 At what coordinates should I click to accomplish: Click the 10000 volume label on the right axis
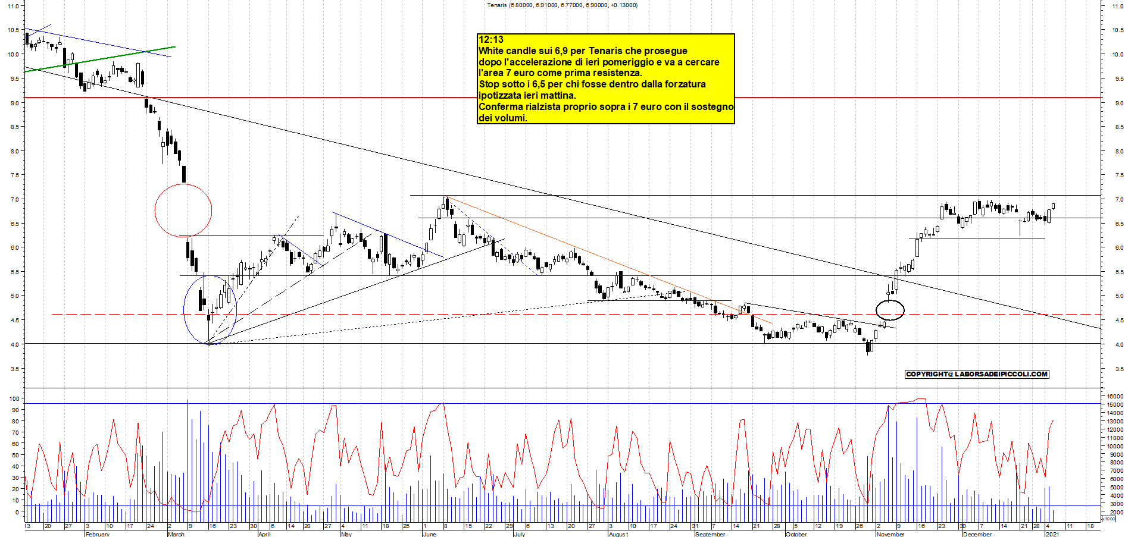click(1115, 445)
